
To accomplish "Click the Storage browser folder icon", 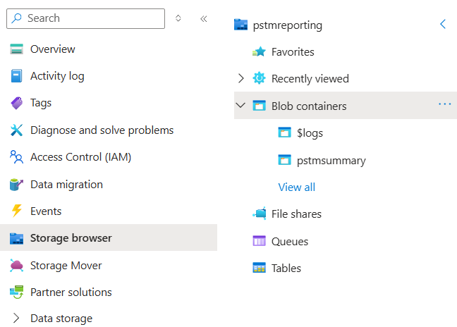I will click(x=17, y=238).
